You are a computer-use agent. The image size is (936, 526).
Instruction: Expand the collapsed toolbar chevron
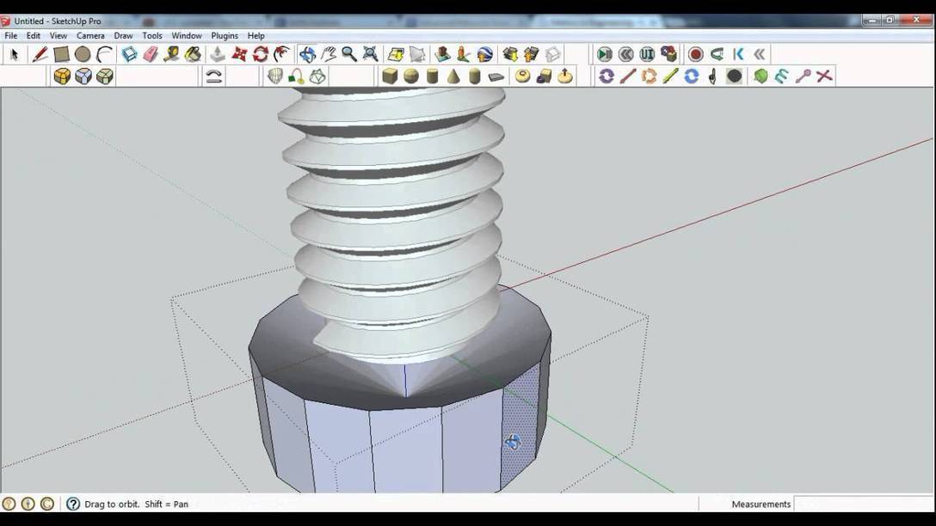(x=759, y=53)
